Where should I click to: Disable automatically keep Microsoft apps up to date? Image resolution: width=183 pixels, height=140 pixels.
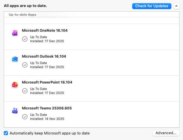click(x=6, y=133)
